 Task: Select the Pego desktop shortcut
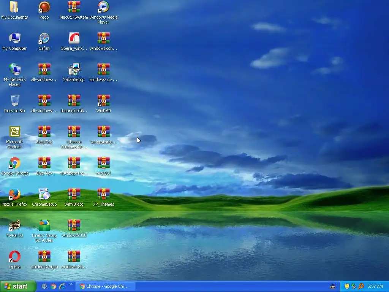(x=44, y=7)
